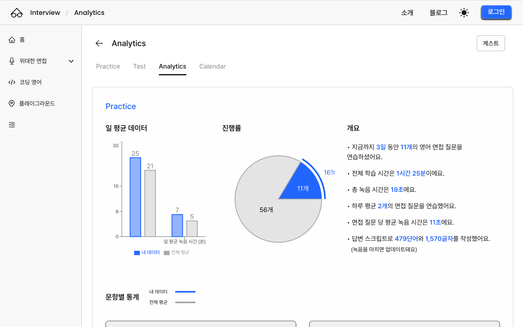Switch to the Test tab
The image size is (523, 327).
click(x=139, y=67)
